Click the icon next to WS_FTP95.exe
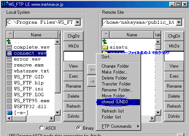Screen dimensions: 189x136 [x=9, y=101]
